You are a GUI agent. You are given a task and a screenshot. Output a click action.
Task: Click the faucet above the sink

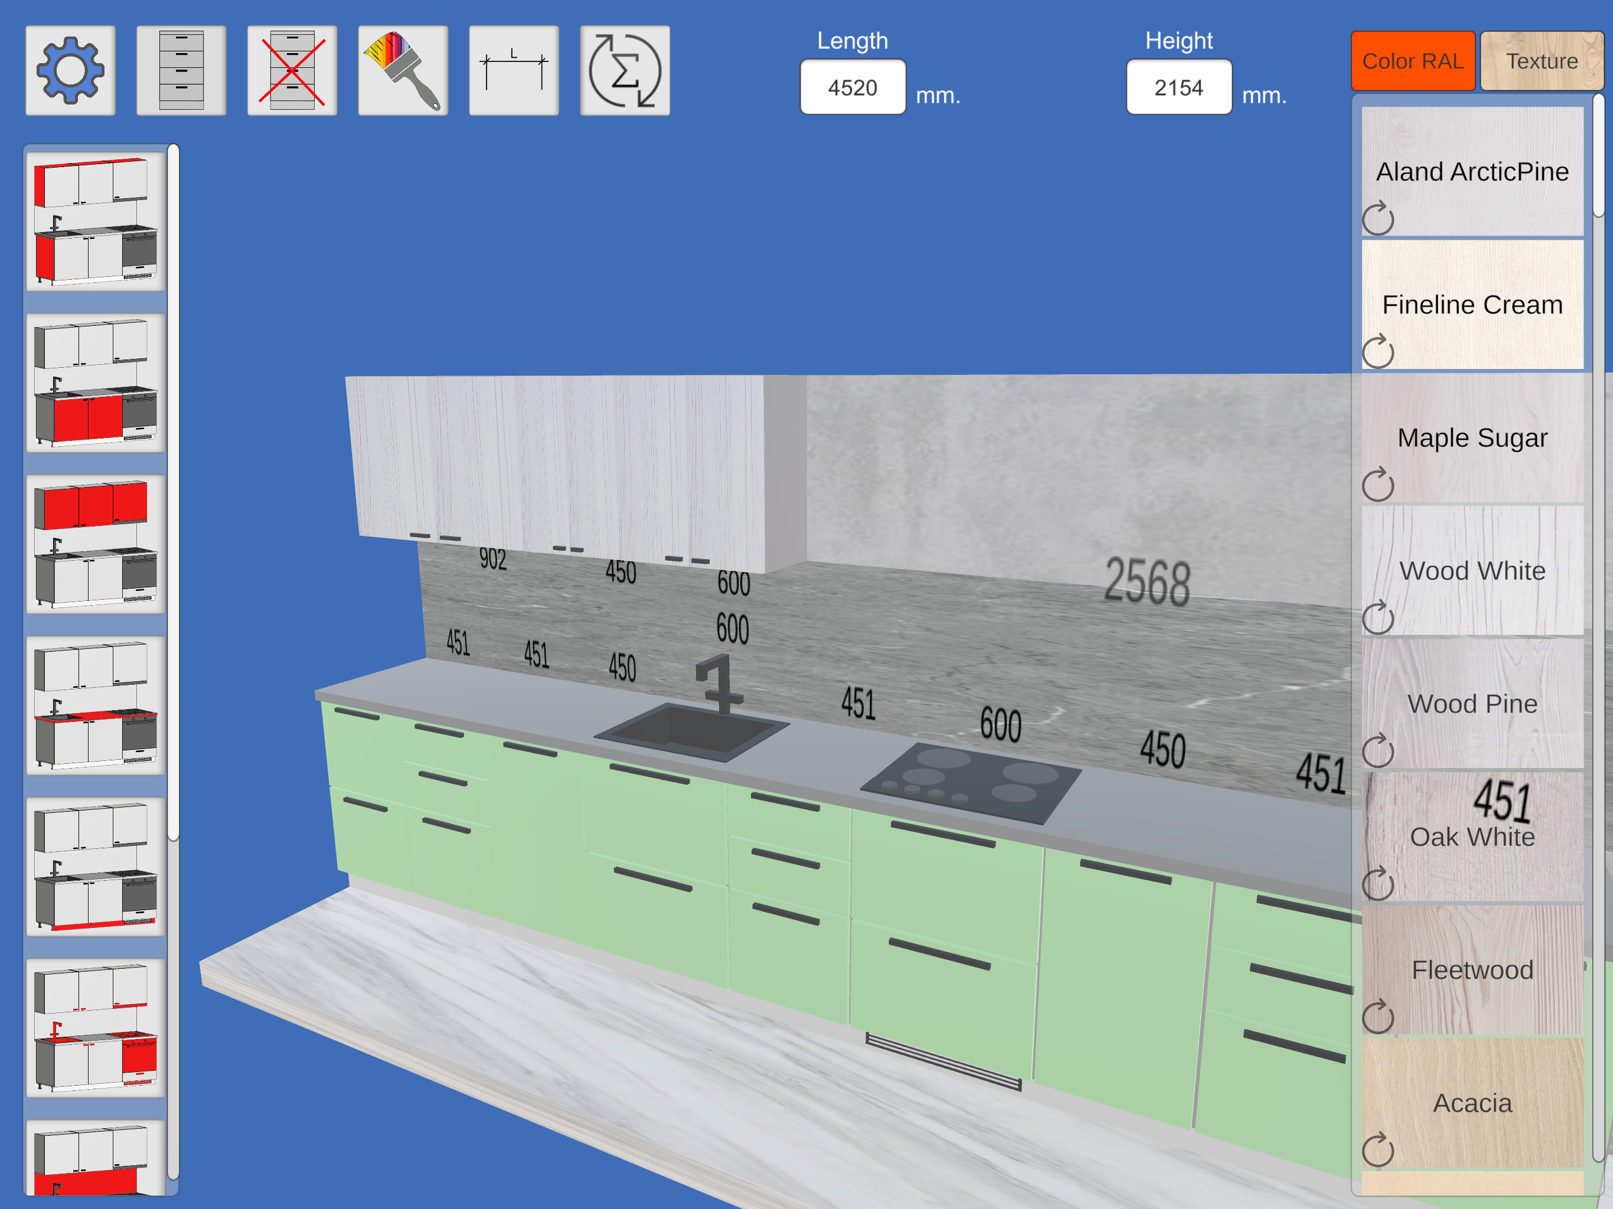719,683
